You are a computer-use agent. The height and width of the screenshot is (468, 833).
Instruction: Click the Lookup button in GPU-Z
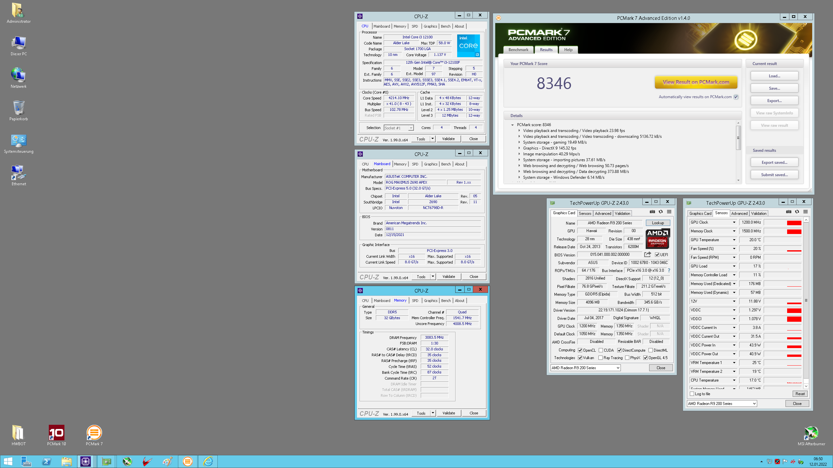point(658,223)
